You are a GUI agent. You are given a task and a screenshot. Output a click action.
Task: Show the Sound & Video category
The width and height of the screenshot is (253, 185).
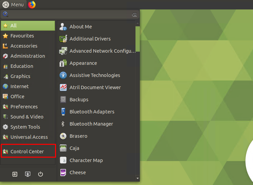click(x=28, y=117)
